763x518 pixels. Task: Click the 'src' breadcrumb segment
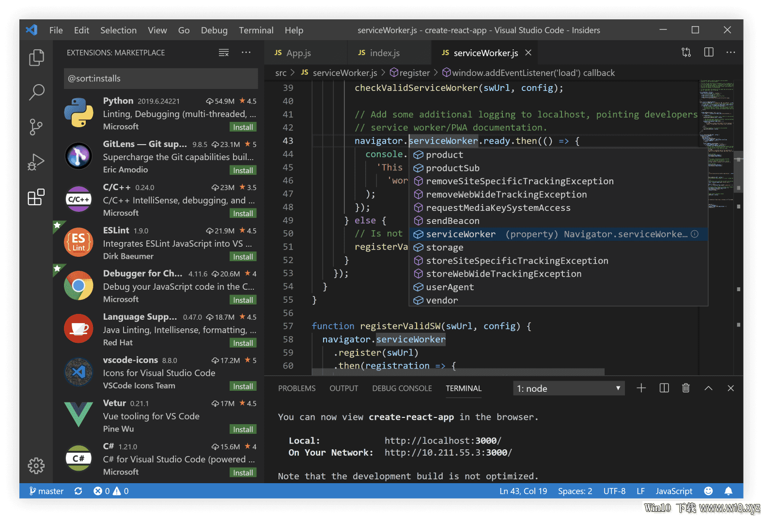281,73
